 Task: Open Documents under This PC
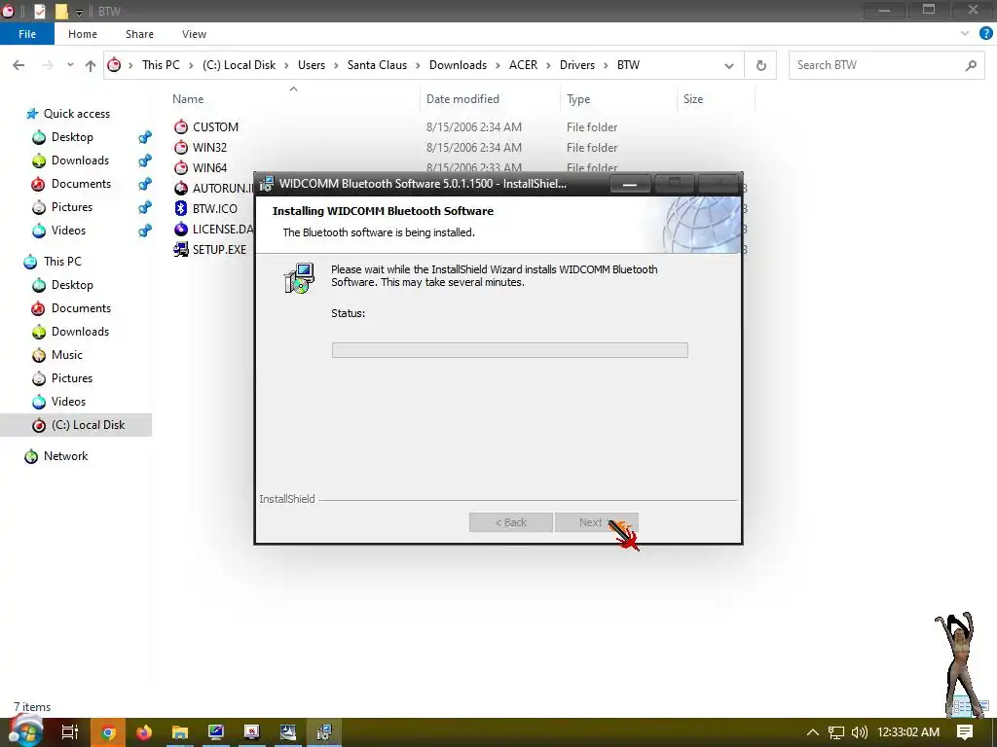tap(81, 308)
